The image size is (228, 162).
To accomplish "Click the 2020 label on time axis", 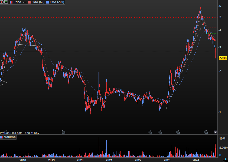I will pos(80,160).
